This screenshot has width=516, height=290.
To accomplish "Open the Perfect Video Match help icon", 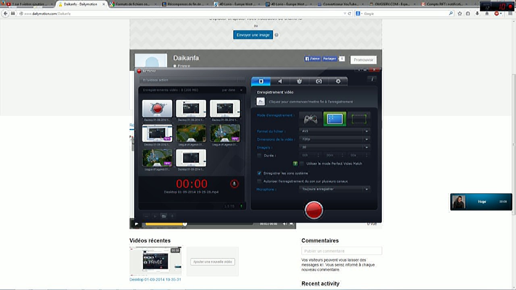I will click(x=295, y=164).
